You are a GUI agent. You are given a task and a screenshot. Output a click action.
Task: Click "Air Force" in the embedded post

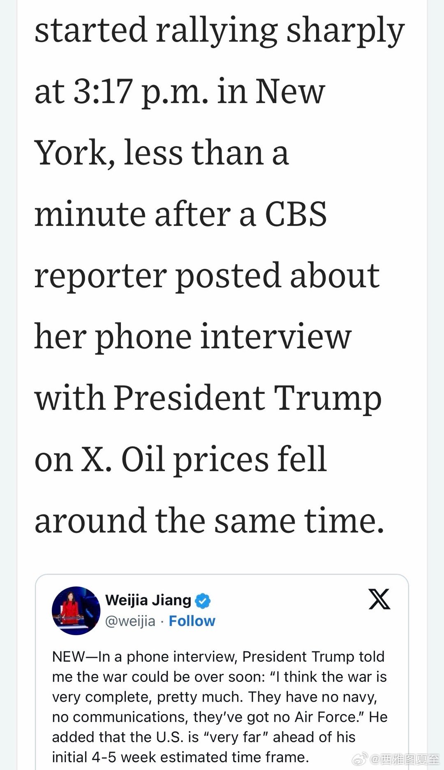point(326,717)
